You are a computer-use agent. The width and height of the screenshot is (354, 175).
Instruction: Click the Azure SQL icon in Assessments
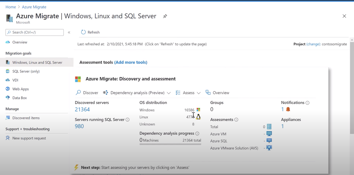point(269,141)
